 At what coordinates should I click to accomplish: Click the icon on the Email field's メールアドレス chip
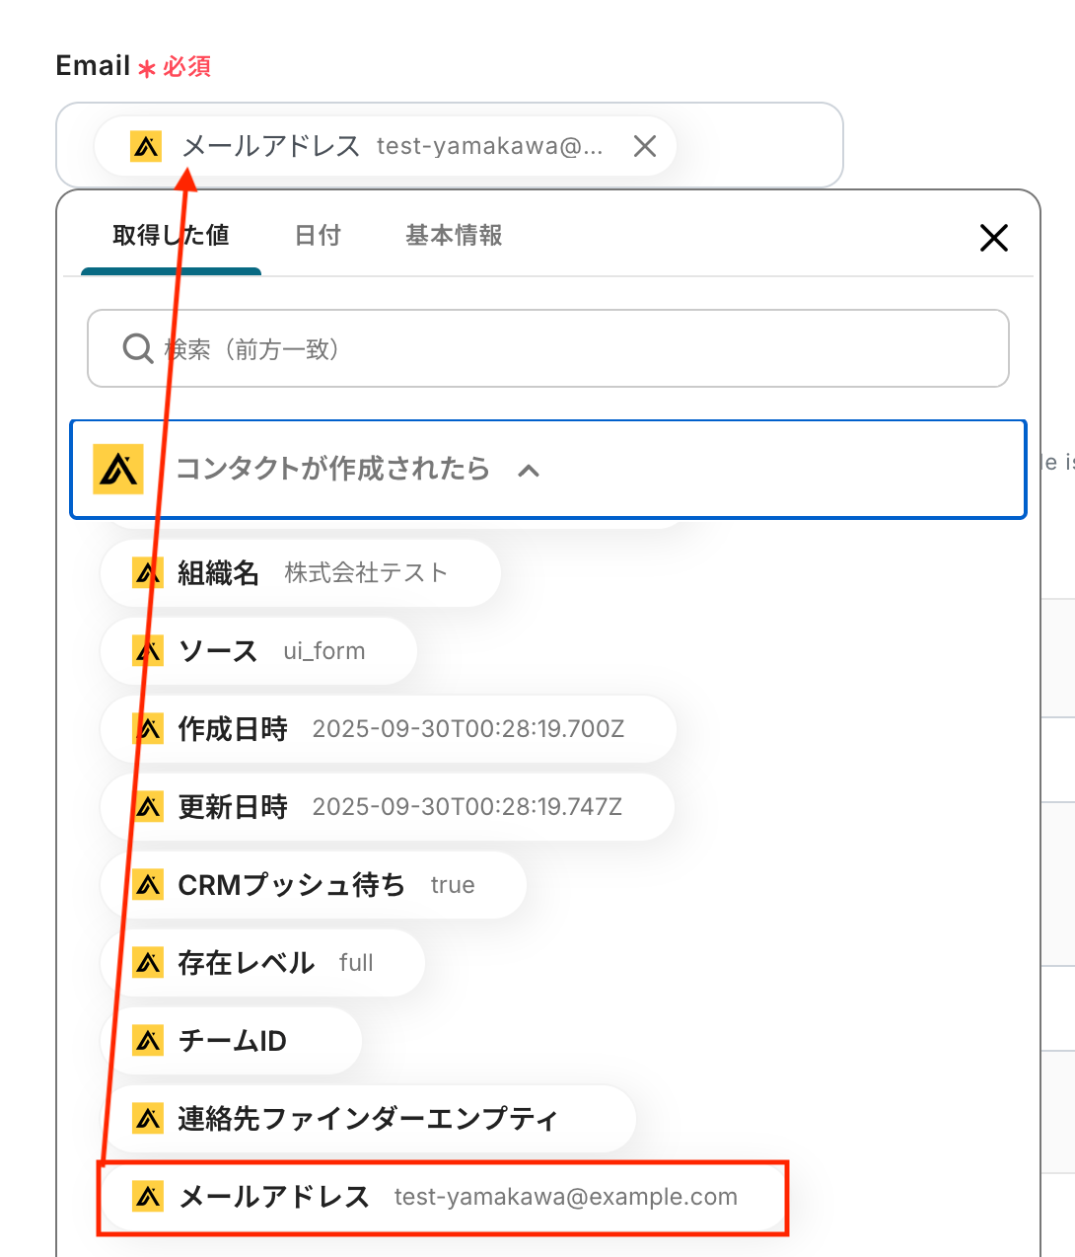point(146,146)
